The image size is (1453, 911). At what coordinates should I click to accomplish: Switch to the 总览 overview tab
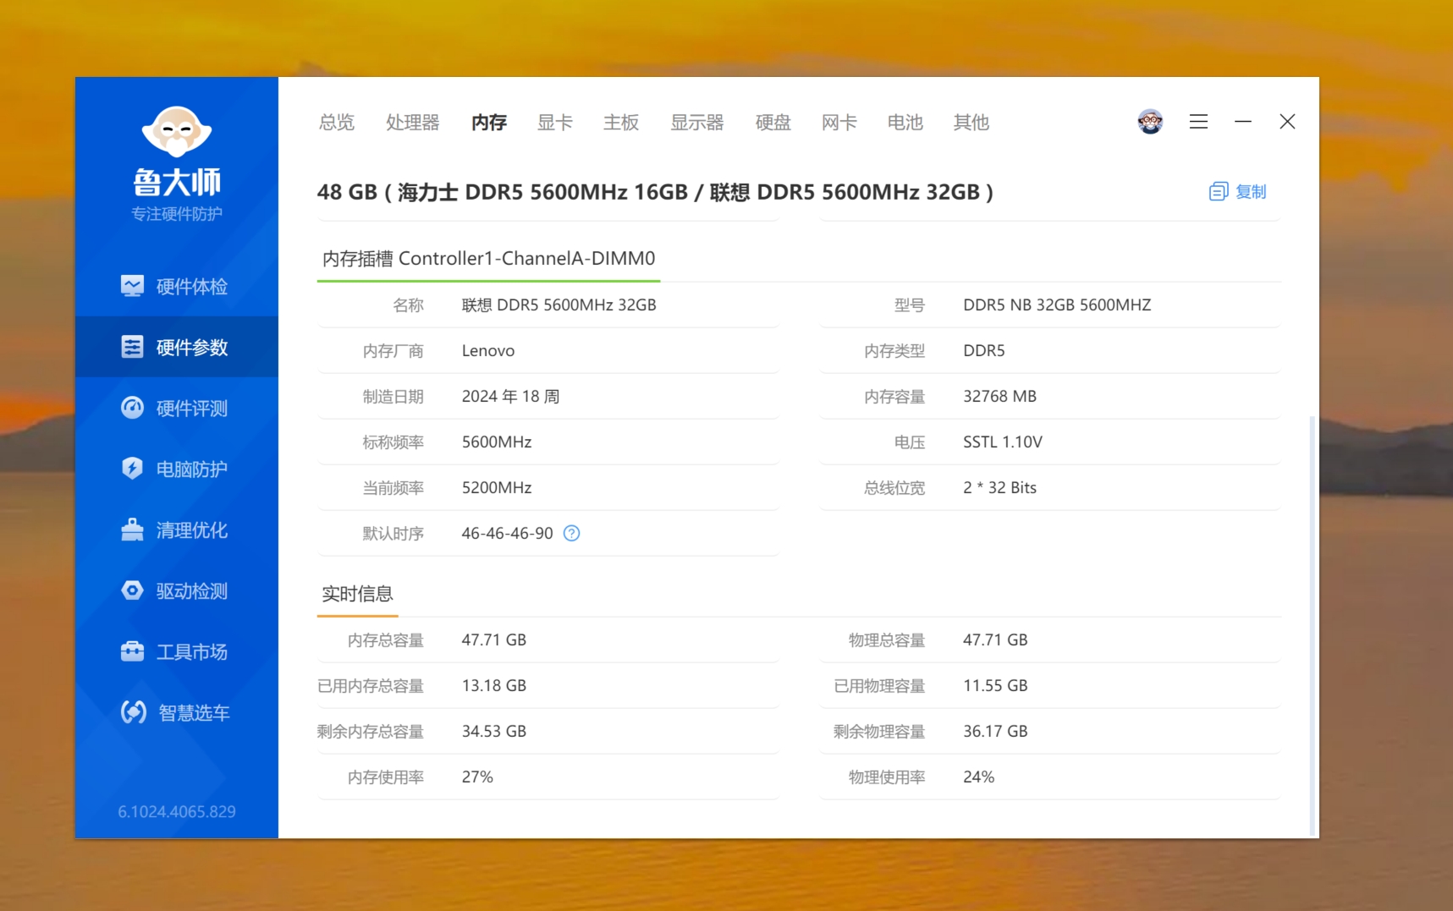337,123
